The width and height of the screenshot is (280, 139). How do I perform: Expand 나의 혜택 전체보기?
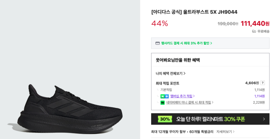point(171,73)
